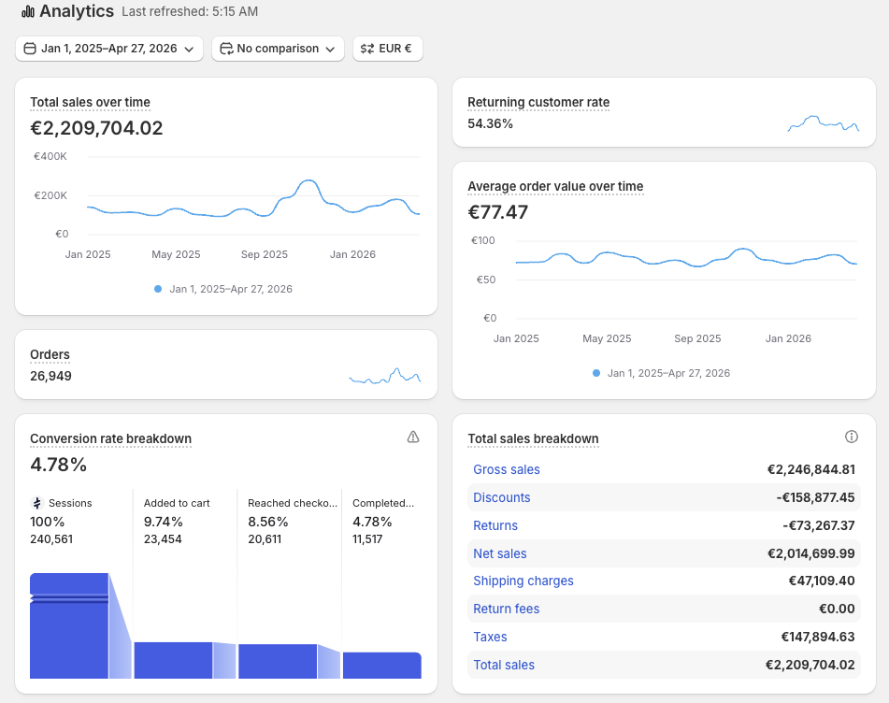Click the Reached checkout column label

pyautogui.click(x=293, y=503)
